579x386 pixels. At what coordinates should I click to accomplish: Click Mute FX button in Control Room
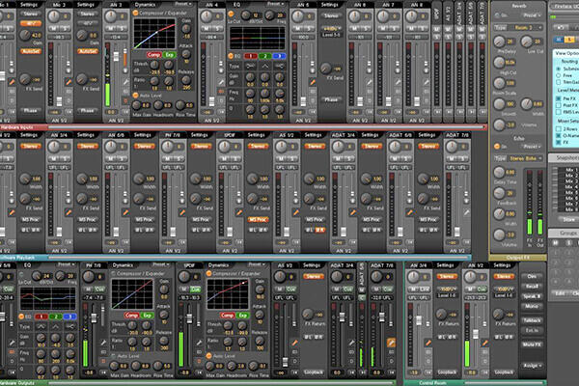coord(532,345)
